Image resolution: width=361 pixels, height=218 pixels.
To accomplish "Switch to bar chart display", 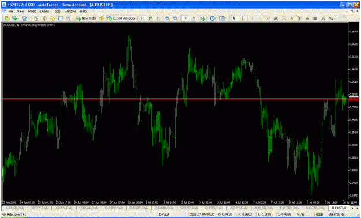I will (143, 18).
